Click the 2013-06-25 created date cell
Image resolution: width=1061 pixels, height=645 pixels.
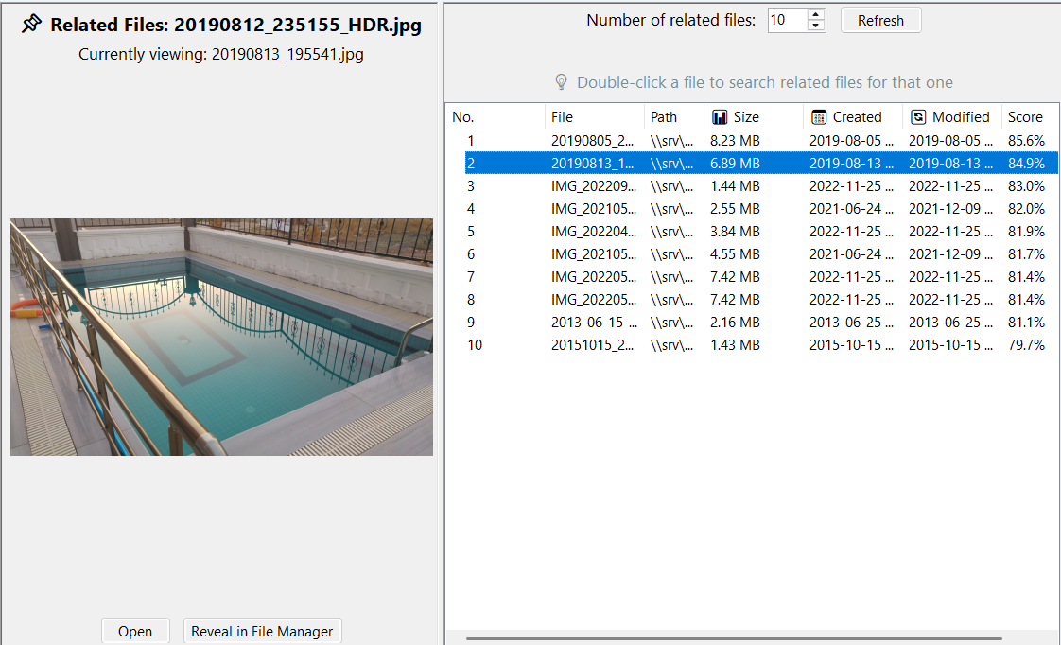tap(851, 322)
